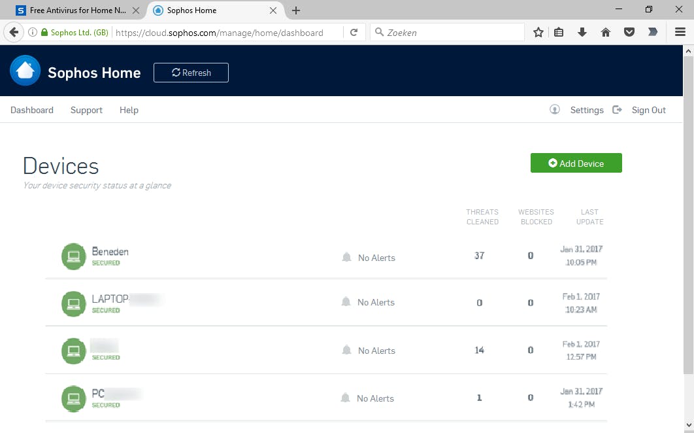The width and height of the screenshot is (694, 433).
Task: Open the Beneden device name
Action: pyautogui.click(x=110, y=251)
